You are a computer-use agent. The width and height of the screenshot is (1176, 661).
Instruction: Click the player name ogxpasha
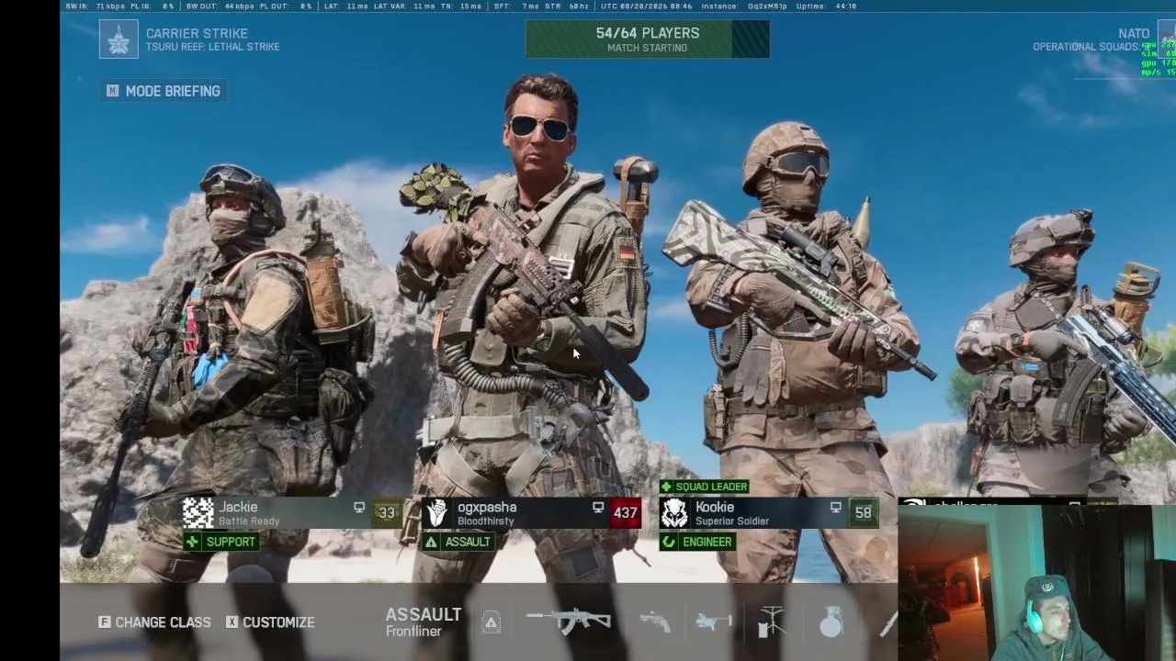click(x=487, y=507)
